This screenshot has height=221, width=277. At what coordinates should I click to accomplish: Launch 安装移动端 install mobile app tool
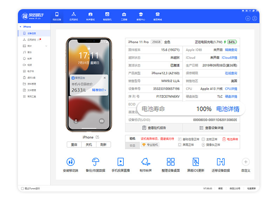70,165
